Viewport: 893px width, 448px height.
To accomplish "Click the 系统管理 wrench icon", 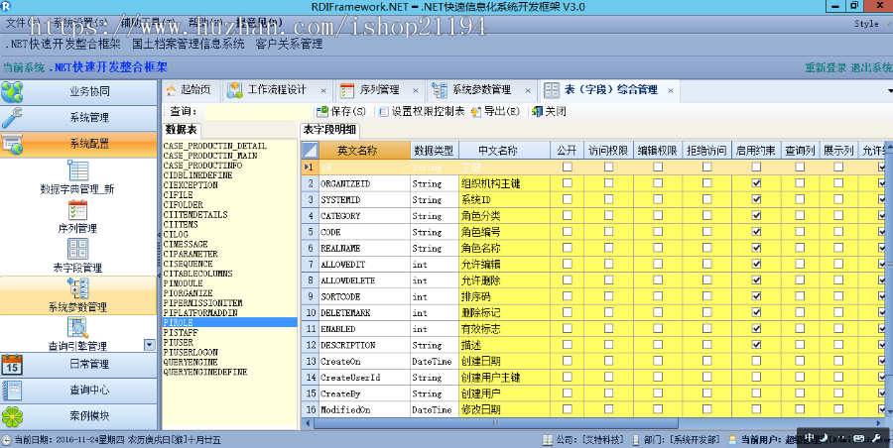I will click(12, 118).
